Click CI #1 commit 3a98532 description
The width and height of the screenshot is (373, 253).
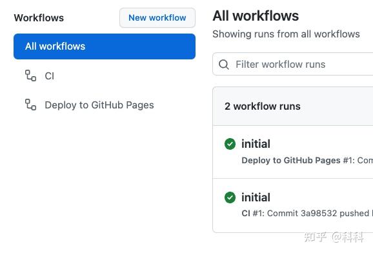pos(307,213)
